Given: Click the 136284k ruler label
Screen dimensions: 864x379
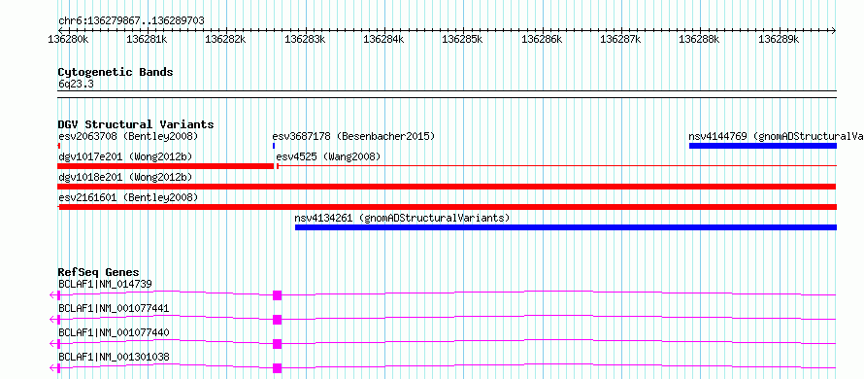Looking at the screenshot, I should tap(384, 39).
